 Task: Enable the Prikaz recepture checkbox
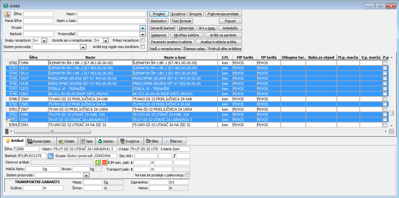143,40
